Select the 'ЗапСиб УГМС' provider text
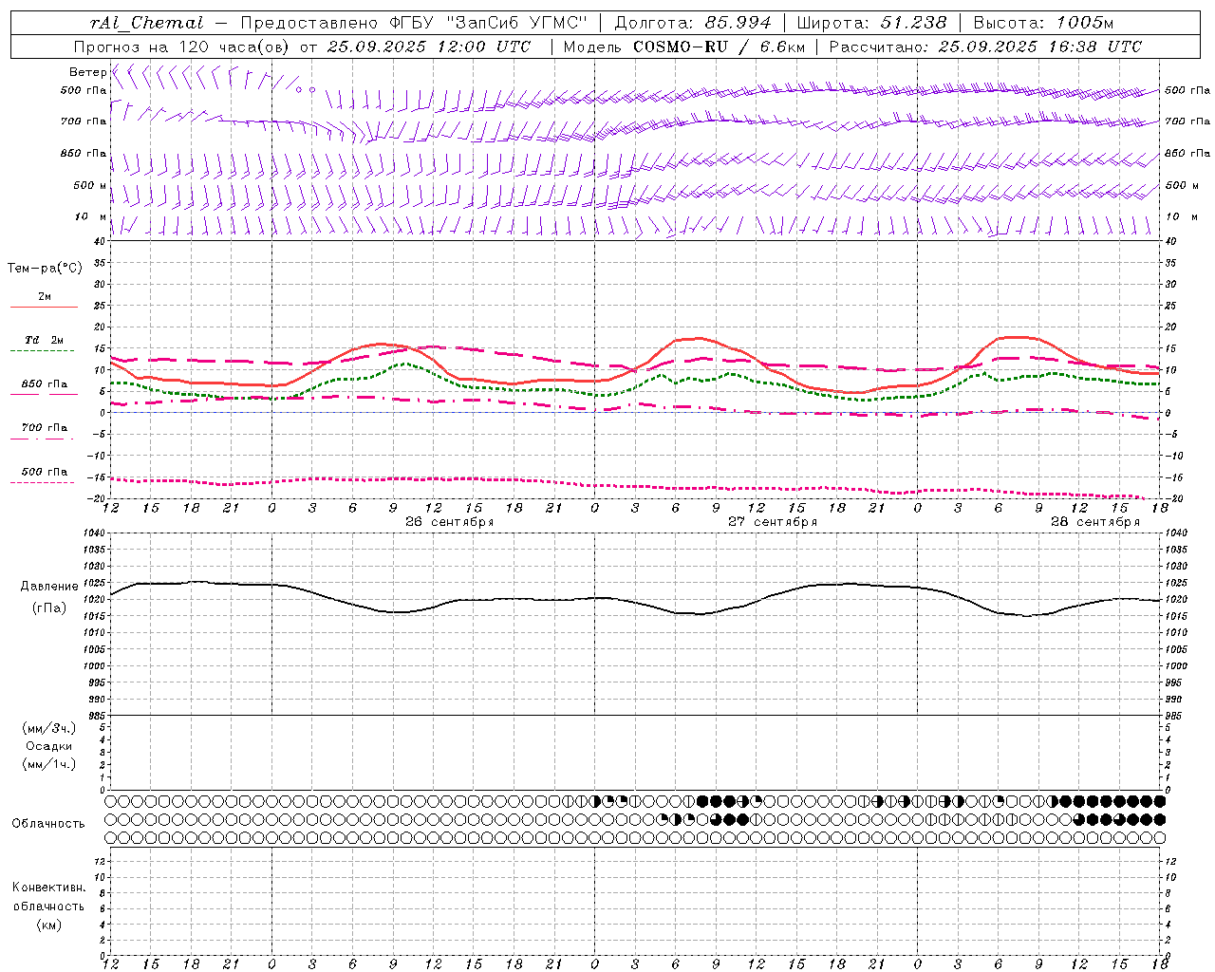This screenshot has width=1215, height=972. pyautogui.click(x=517, y=23)
